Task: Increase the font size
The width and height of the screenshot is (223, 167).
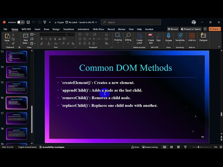Action: point(63,43)
